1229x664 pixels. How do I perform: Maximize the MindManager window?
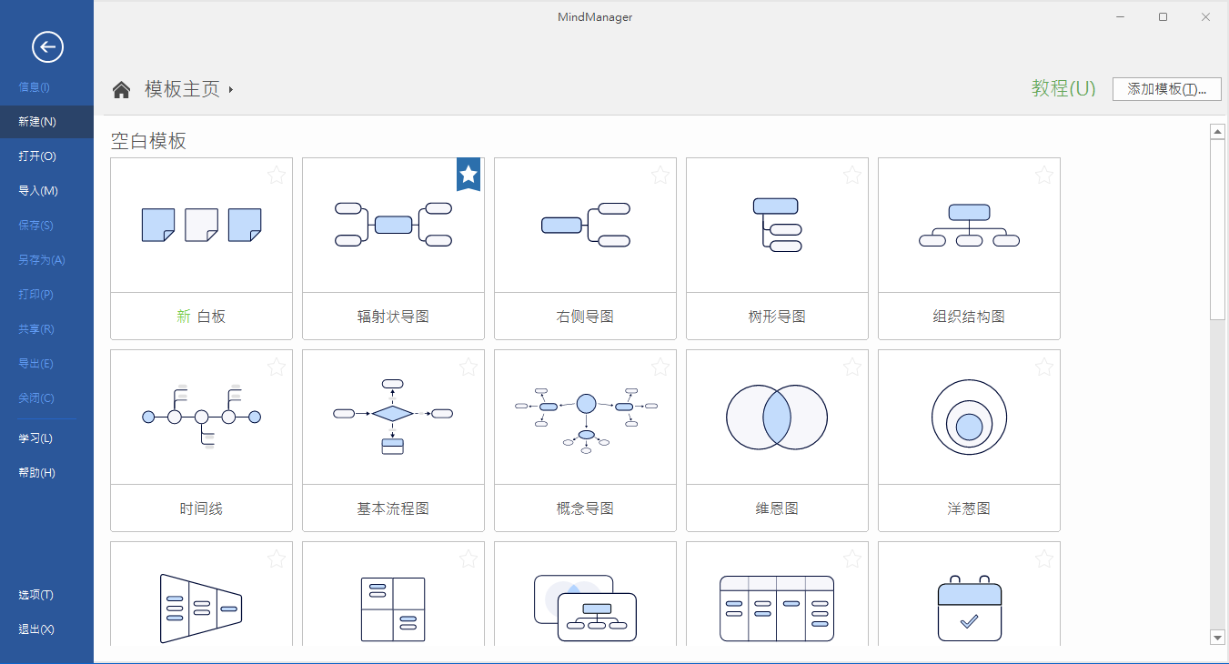pyautogui.click(x=1163, y=17)
